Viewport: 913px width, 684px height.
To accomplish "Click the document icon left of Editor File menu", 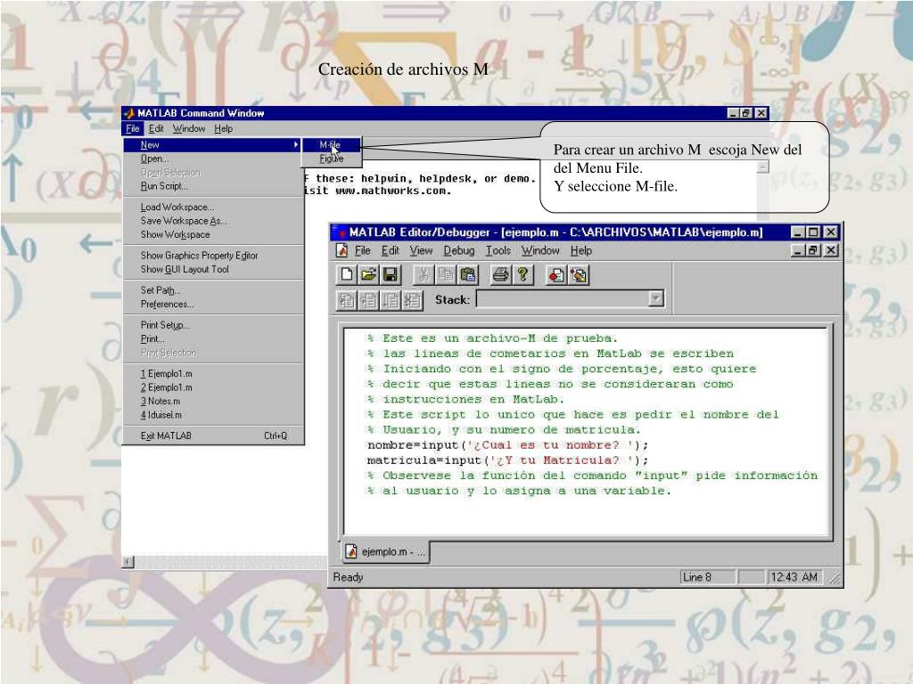I will pyautogui.click(x=342, y=250).
